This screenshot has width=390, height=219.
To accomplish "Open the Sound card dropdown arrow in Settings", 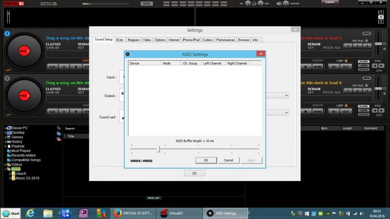I will click(x=286, y=112).
